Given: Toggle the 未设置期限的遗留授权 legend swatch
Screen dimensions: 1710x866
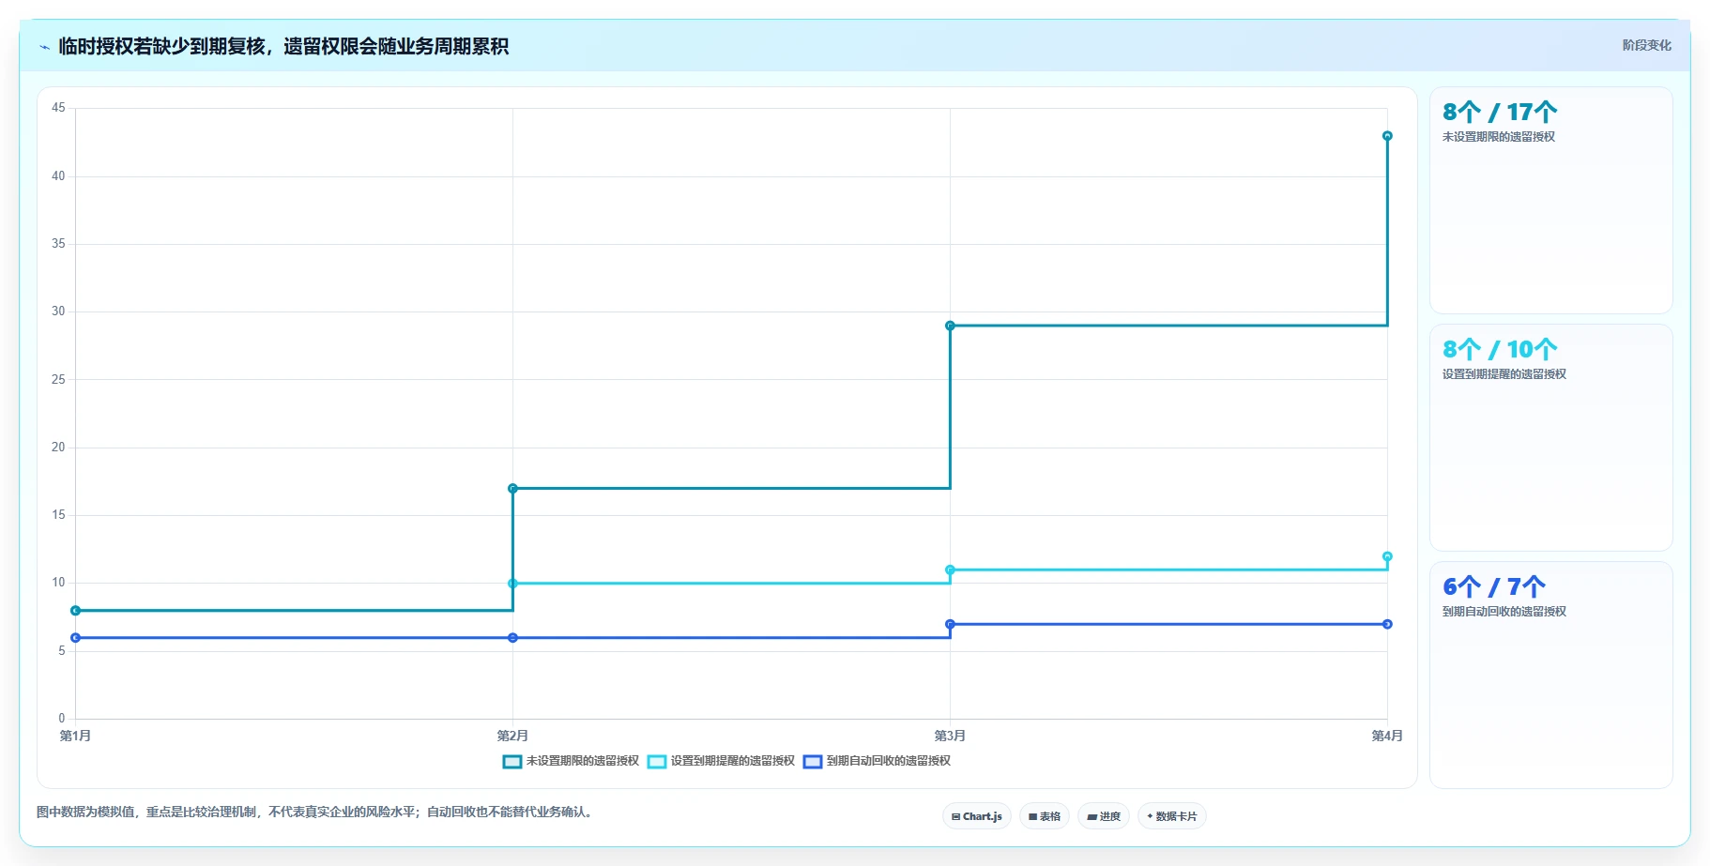Looking at the screenshot, I should [x=512, y=761].
